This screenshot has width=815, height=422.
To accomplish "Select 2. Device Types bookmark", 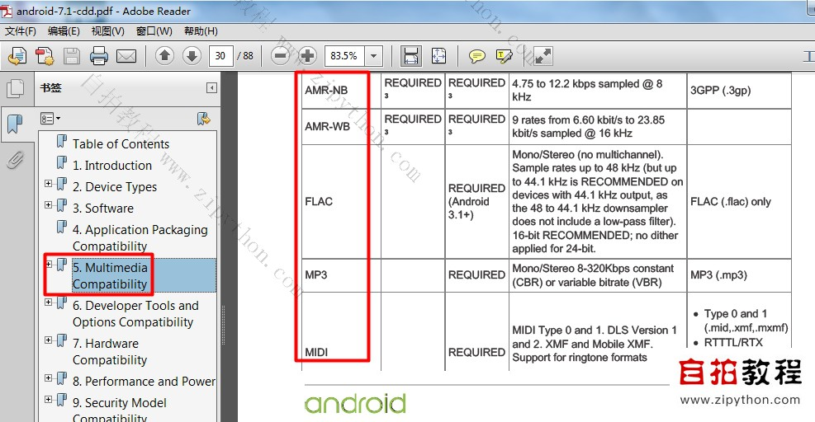I will [x=114, y=187].
